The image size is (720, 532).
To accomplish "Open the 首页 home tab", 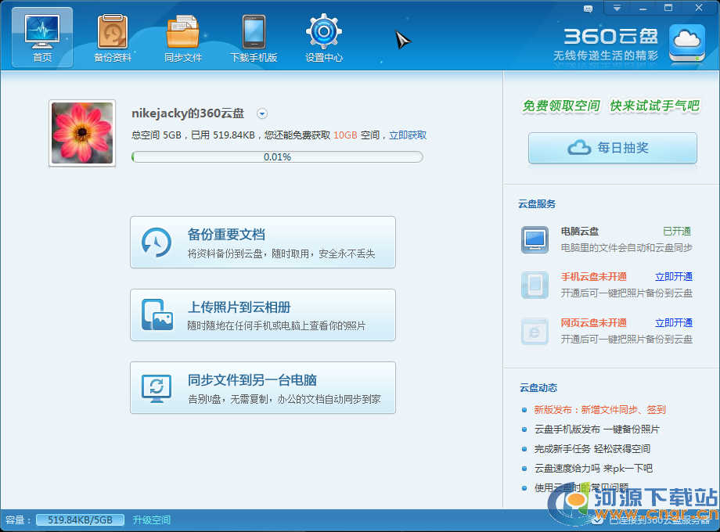I will pos(42,38).
